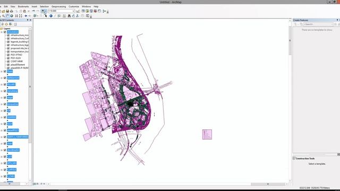The width and height of the screenshot is (340, 191).
Task: Click the Redo arrow icon
Action: pos(38,11)
